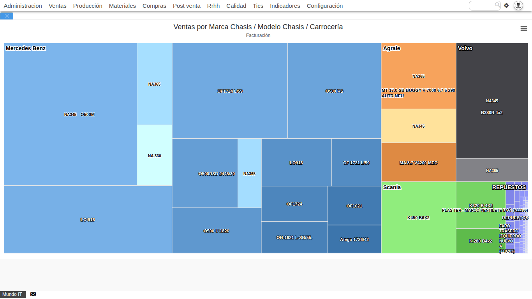
Task: Click the user account avatar icon
Action: click(518, 6)
